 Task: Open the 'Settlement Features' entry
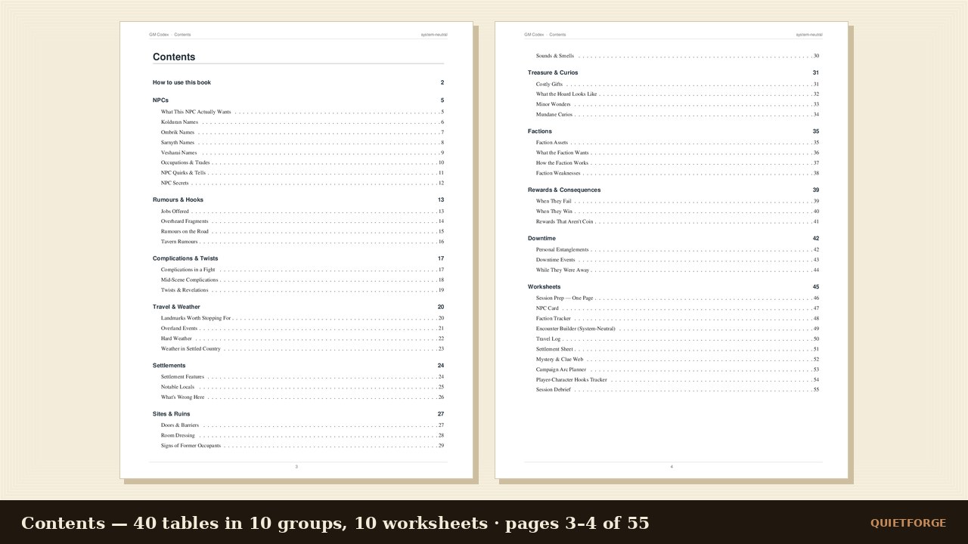tap(302, 377)
